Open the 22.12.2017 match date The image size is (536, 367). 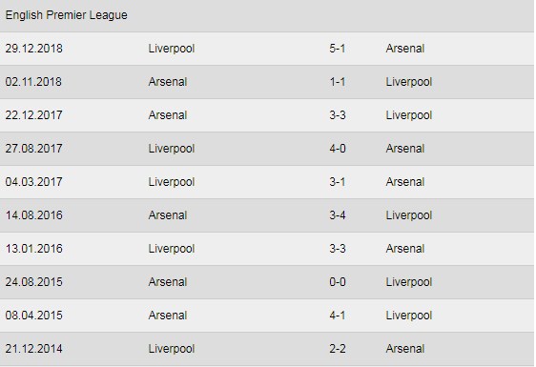click(x=33, y=115)
